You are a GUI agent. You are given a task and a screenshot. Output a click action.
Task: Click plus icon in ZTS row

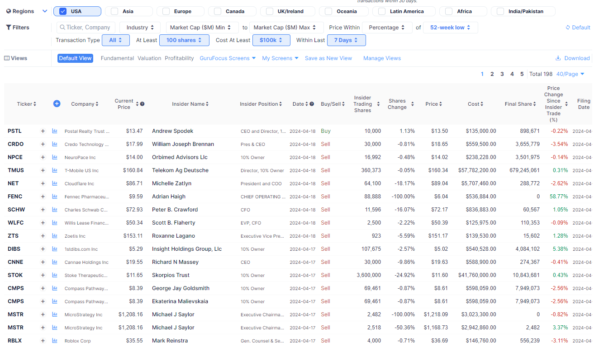coord(43,236)
